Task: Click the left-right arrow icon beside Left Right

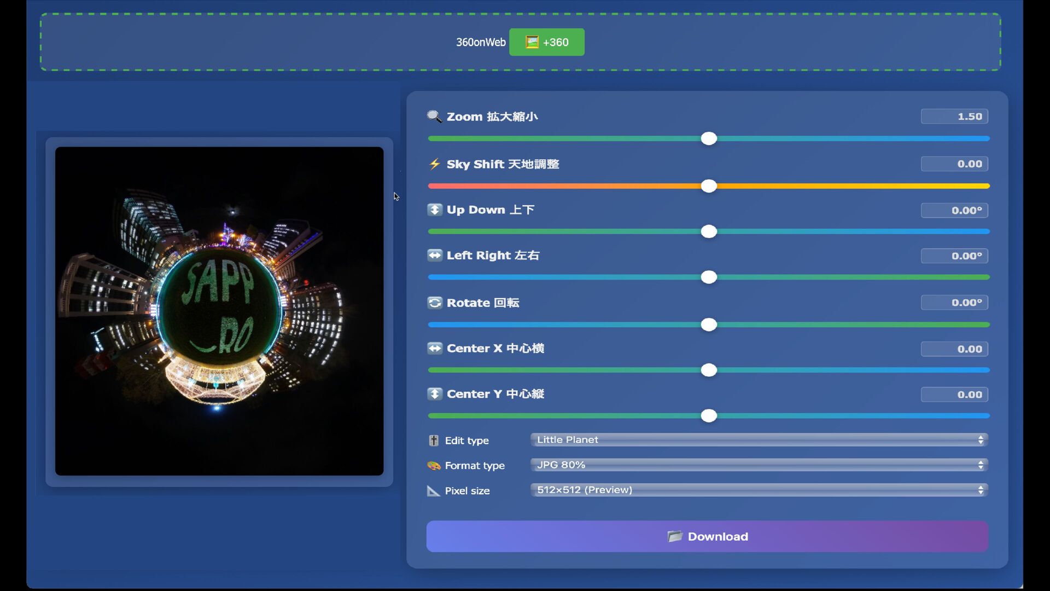Action: point(434,256)
